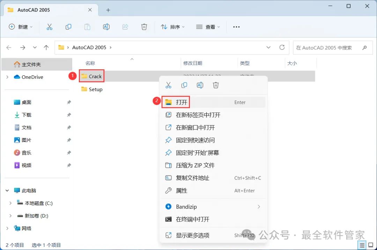
Task: Click the Paste icon in the toolbar
Action: click(87, 27)
